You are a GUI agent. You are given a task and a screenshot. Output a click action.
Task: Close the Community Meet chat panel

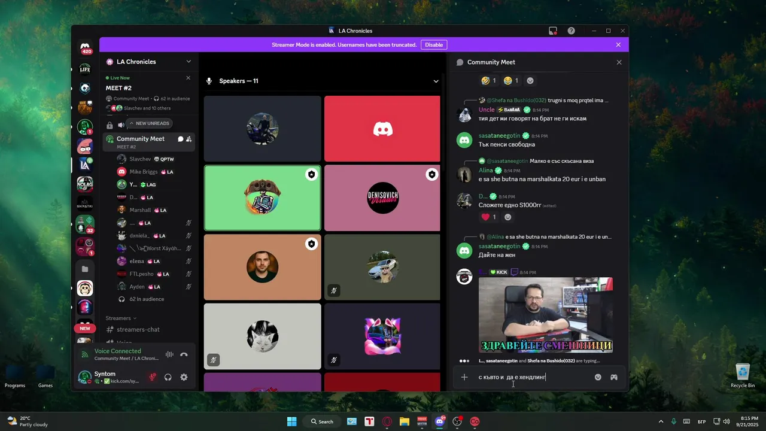click(x=619, y=62)
